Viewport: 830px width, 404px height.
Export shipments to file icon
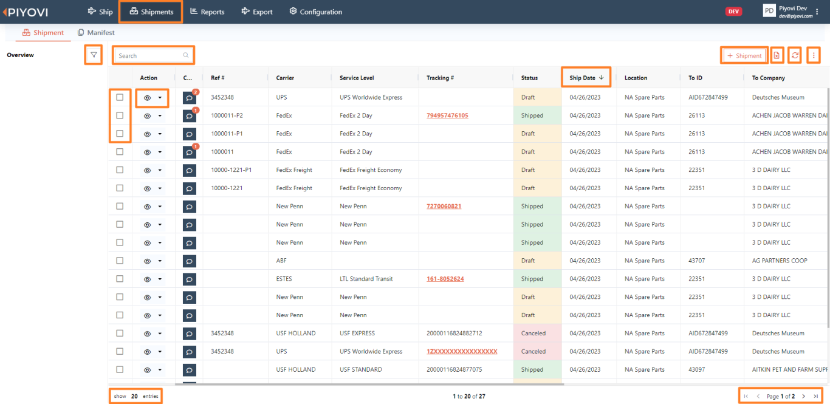pos(777,55)
